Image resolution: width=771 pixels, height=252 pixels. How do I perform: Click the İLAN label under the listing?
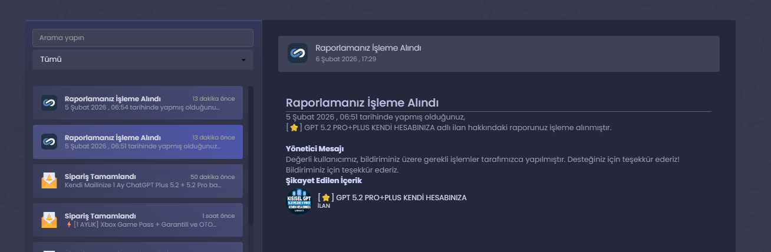point(324,205)
